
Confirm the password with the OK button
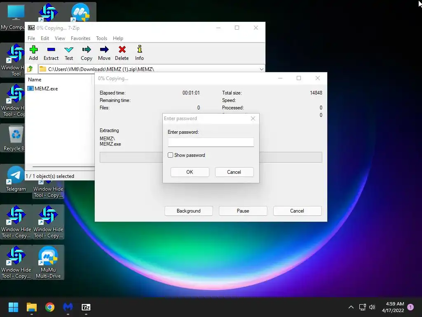pyautogui.click(x=190, y=172)
